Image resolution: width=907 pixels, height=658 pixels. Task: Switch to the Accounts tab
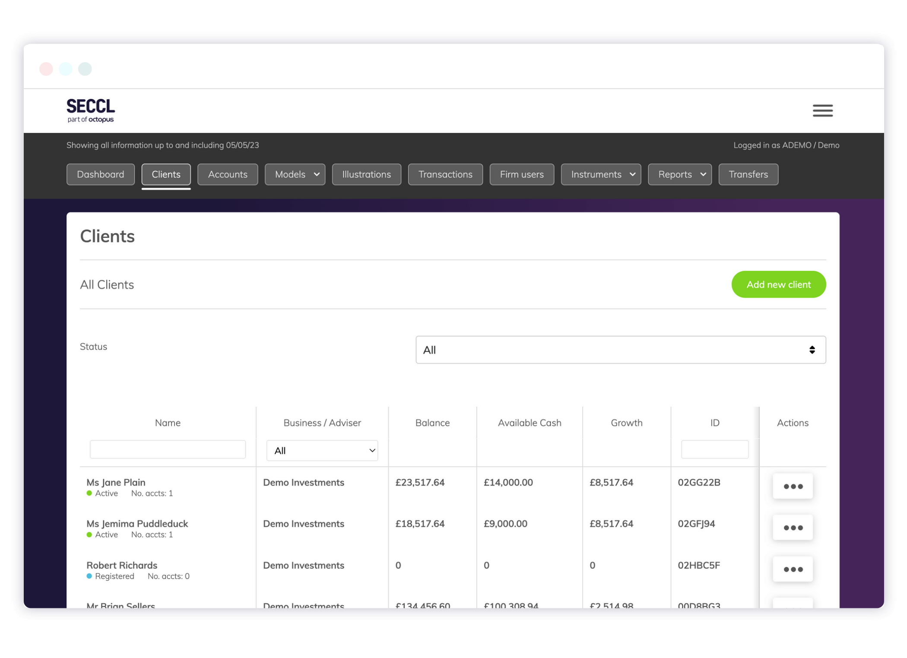pos(228,174)
